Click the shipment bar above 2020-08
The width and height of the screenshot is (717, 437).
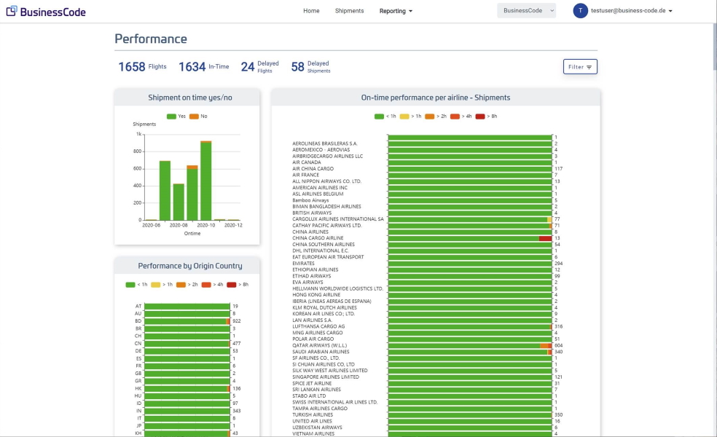(179, 202)
